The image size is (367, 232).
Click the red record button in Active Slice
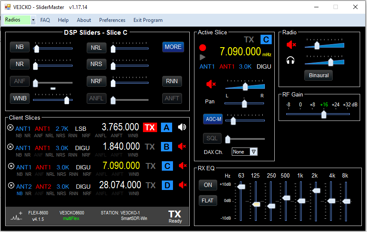point(203,48)
